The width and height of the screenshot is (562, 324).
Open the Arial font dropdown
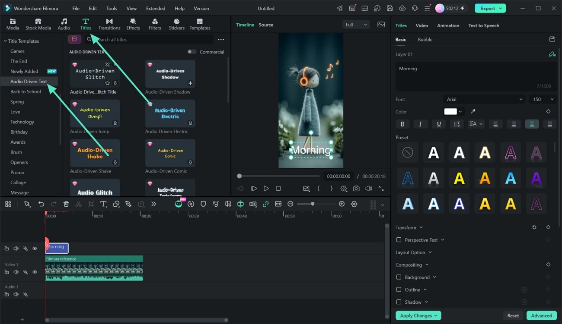coord(484,99)
